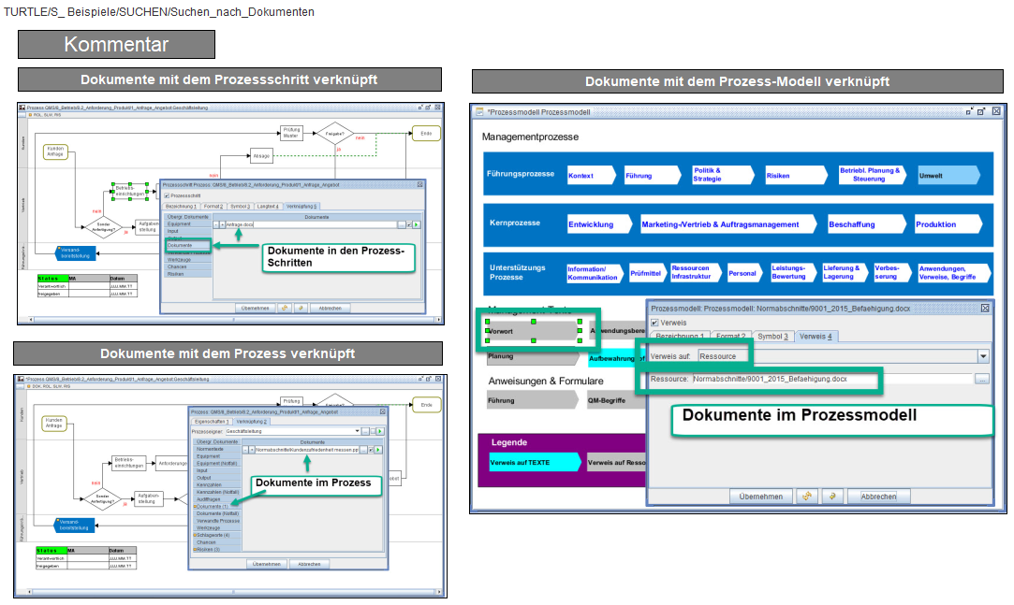
Task: Select the Auditfragen list entry
Action: 218,499
